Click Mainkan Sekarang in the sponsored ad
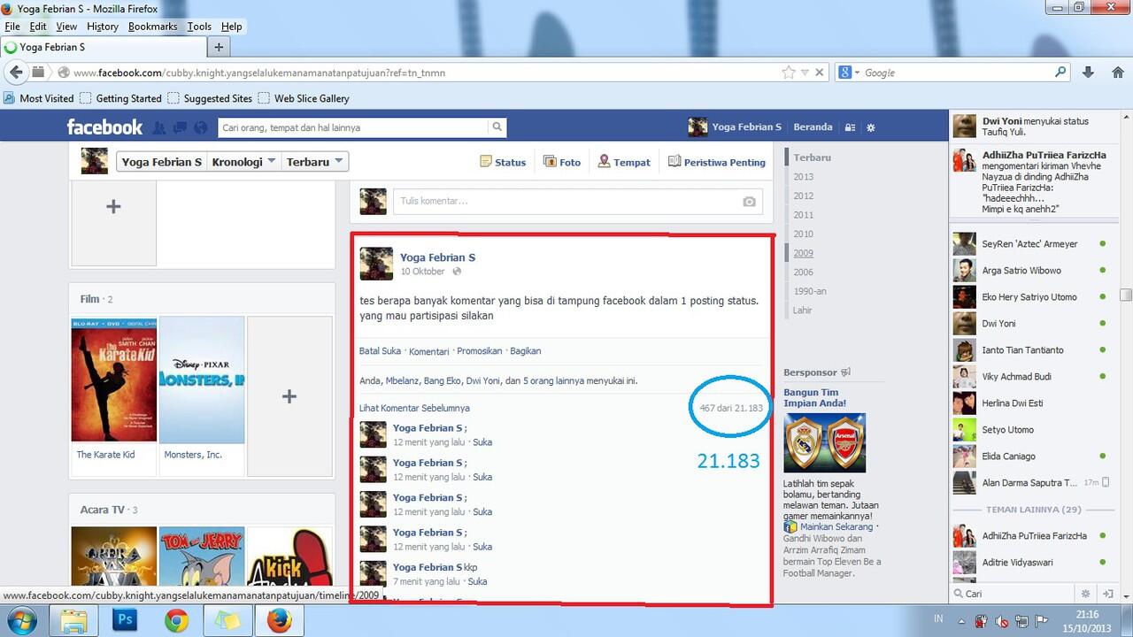This screenshot has height=637, width=1133. tap(836, 526)
